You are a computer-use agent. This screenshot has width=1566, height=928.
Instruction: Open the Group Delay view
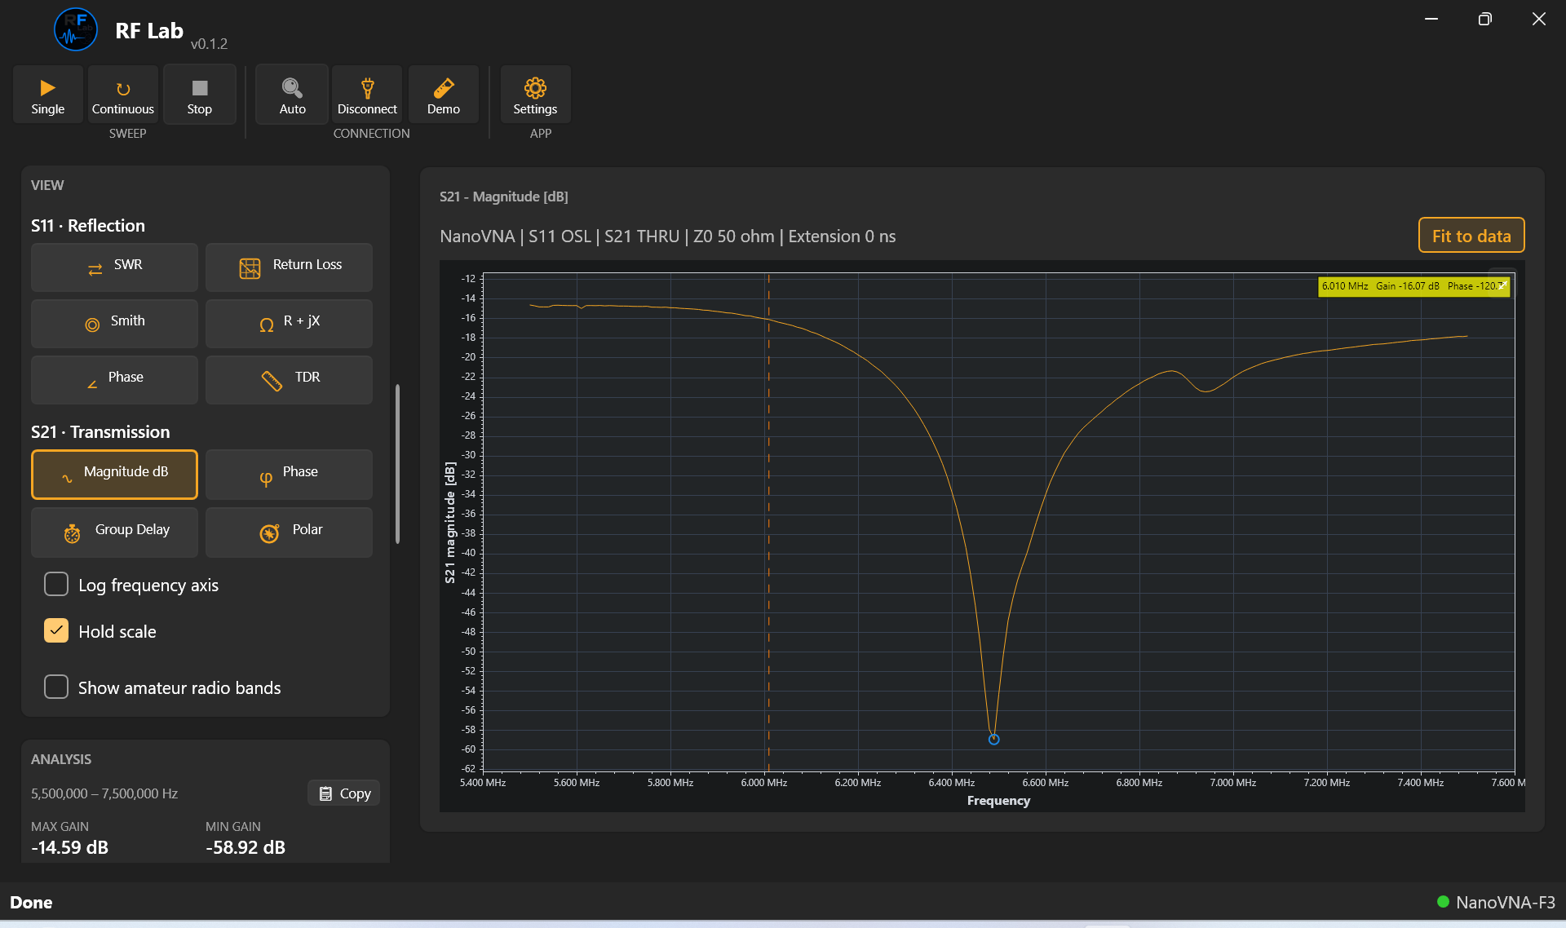(114, 532)
